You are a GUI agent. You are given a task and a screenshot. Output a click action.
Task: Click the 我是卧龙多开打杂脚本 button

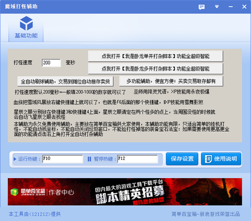coord(155,68)
